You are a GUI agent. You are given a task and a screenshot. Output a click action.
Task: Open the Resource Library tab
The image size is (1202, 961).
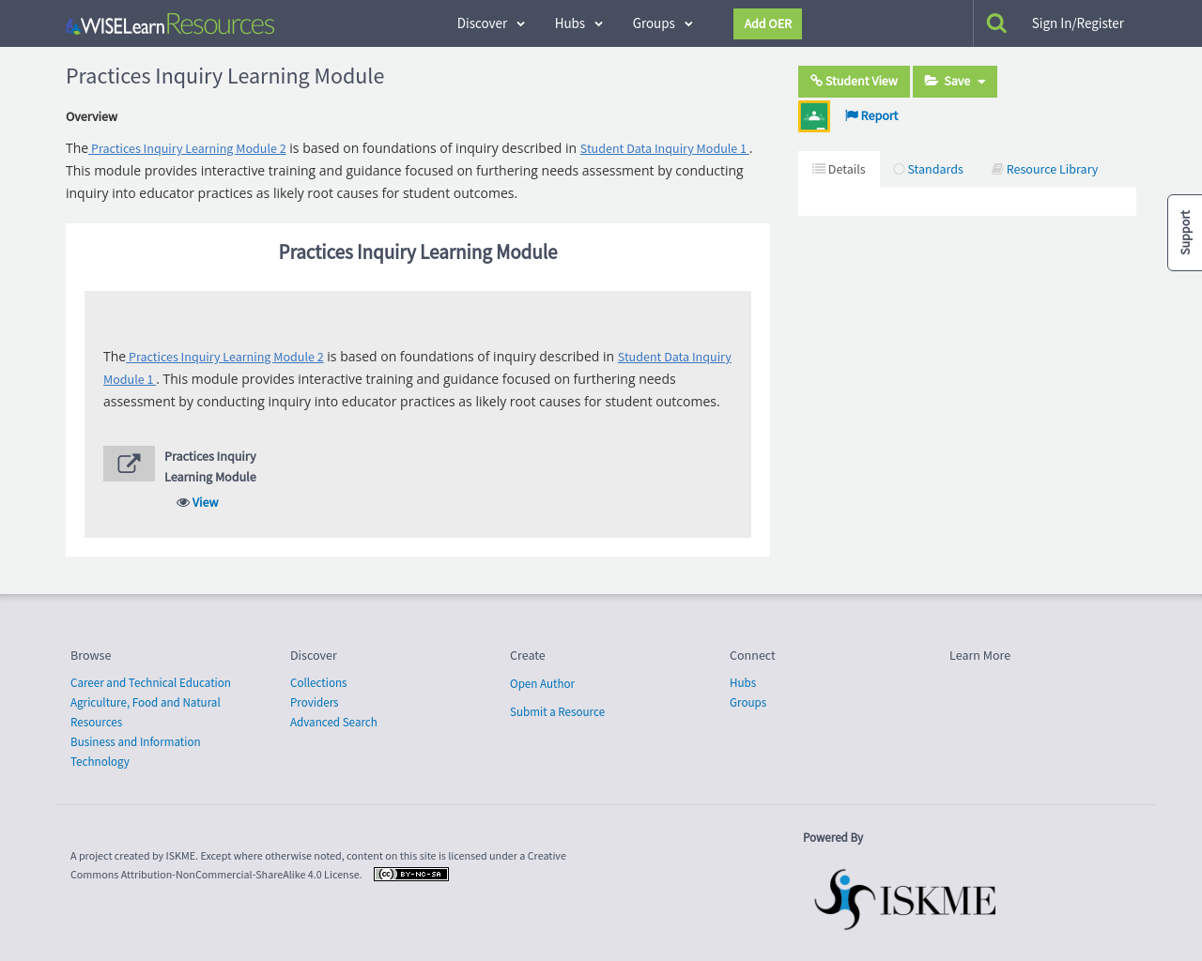click(x=1043, y=168)
